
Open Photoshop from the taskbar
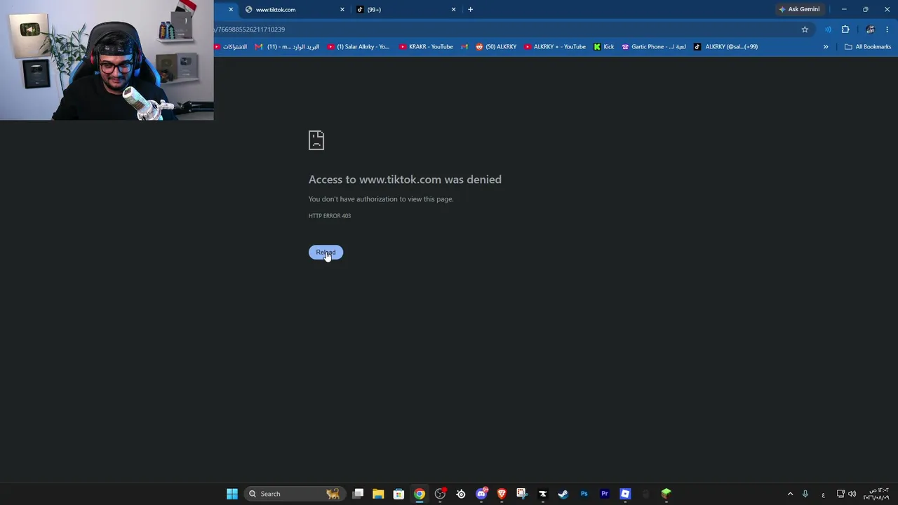(584, 494)
